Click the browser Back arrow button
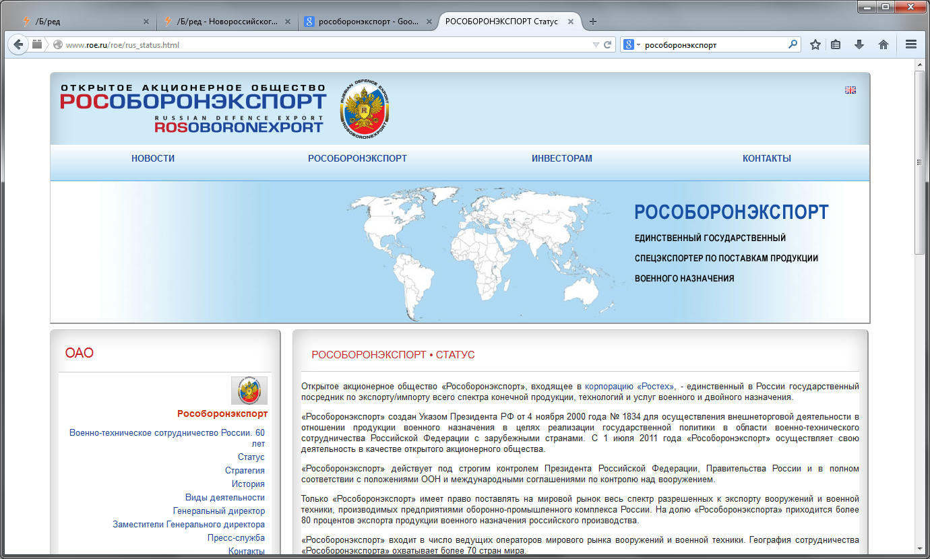Screen dimensions: 930x559 (x=18, y=44)
